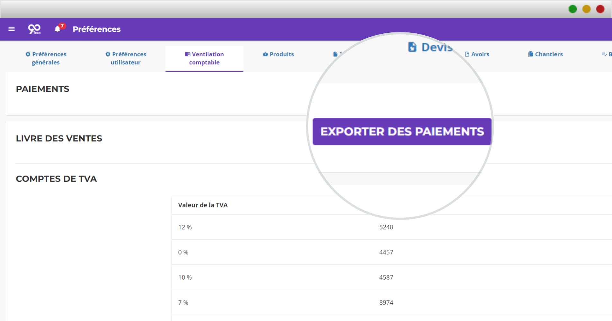This screenshot has width=612, height=321.
Task: Click account value 8974
Action: coord(386,302)
